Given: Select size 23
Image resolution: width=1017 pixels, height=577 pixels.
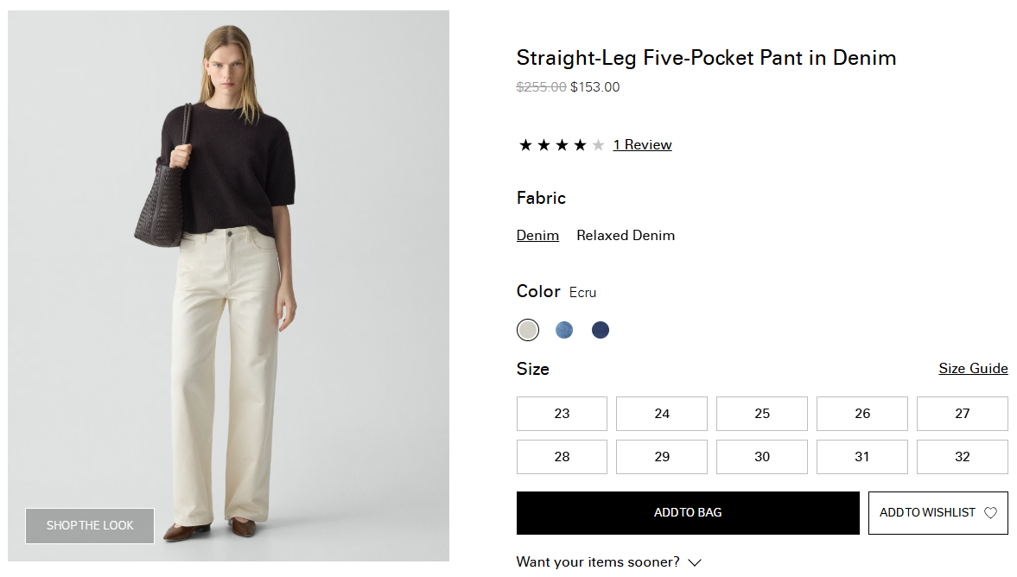Looking at the screenshot, I should coord(562,414).
